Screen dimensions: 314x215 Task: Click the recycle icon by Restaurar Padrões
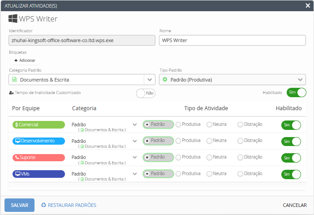coord(43,205)
